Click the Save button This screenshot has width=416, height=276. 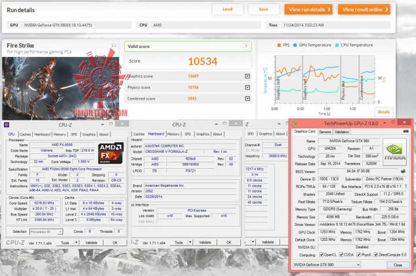coord(263,9)
